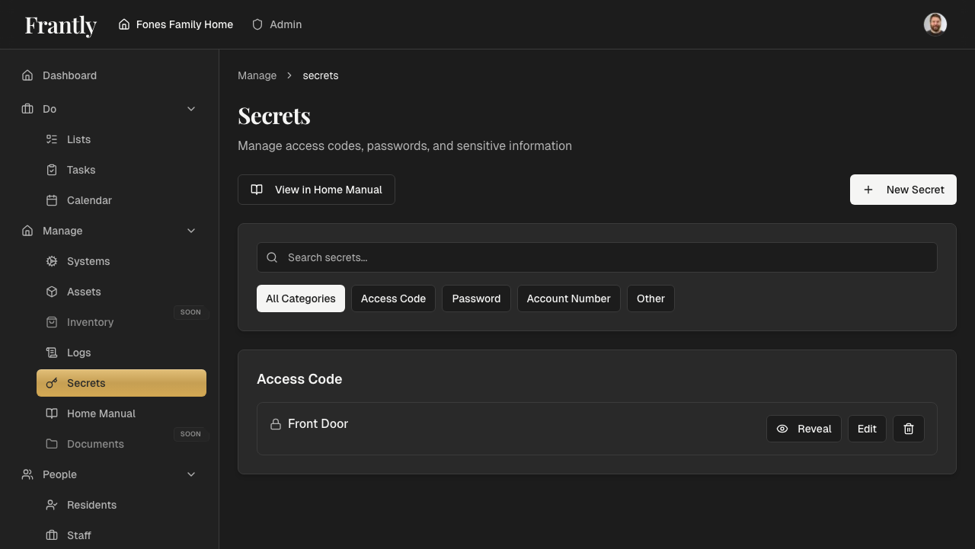Click the lock icon beside Front Door

coord(274,423)
